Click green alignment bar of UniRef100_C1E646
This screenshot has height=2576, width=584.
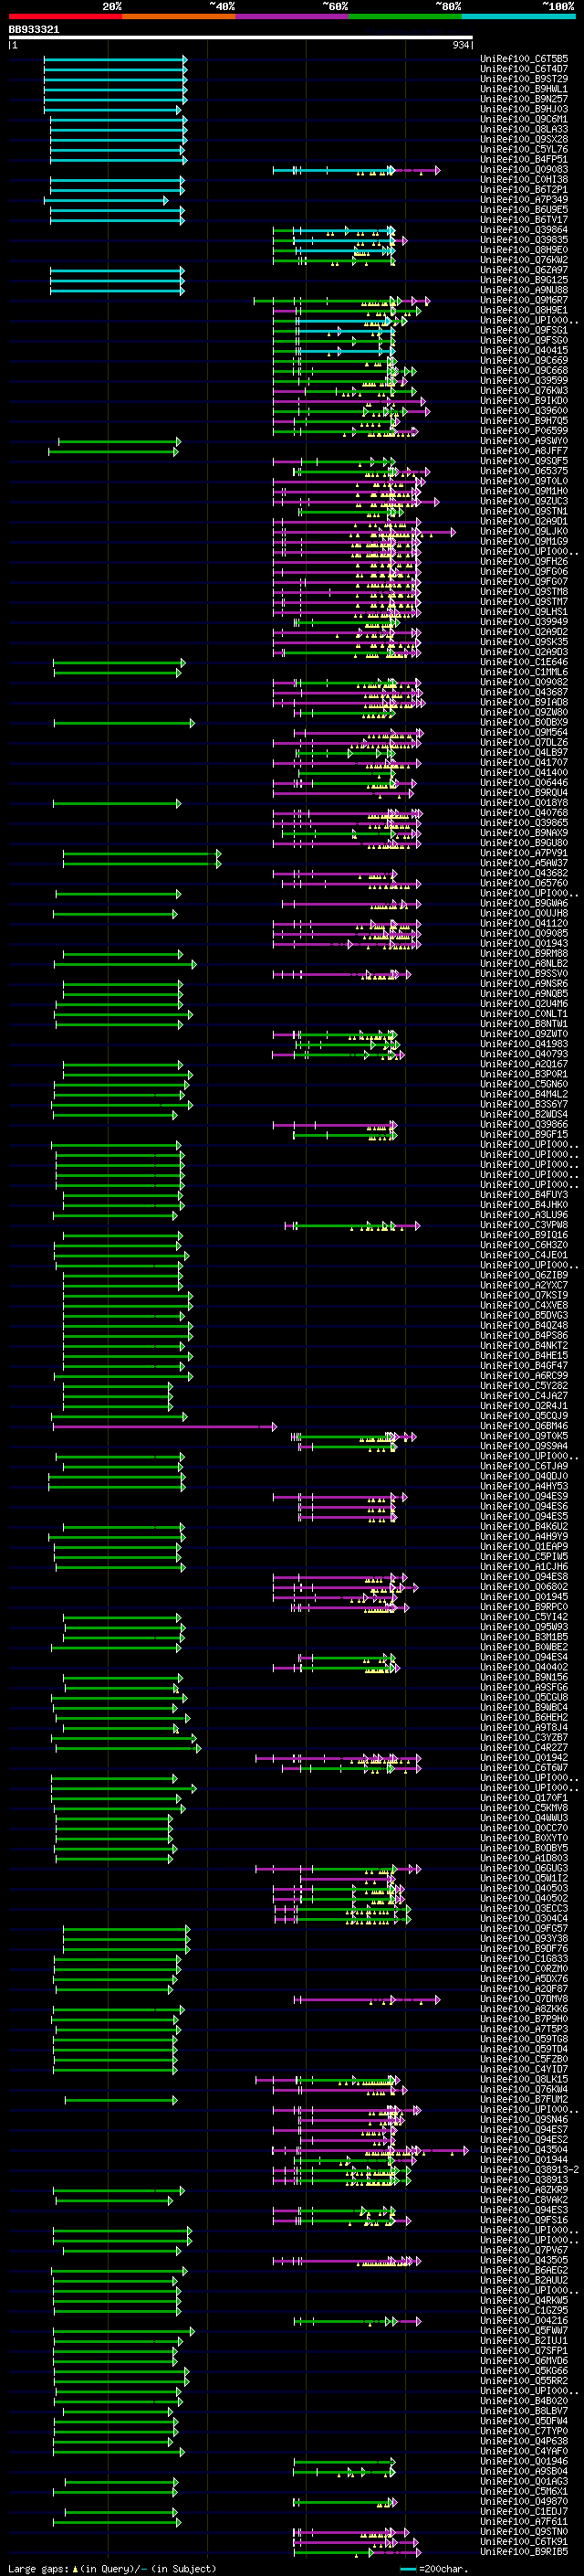pyautogui.click(x=119, y=662)
